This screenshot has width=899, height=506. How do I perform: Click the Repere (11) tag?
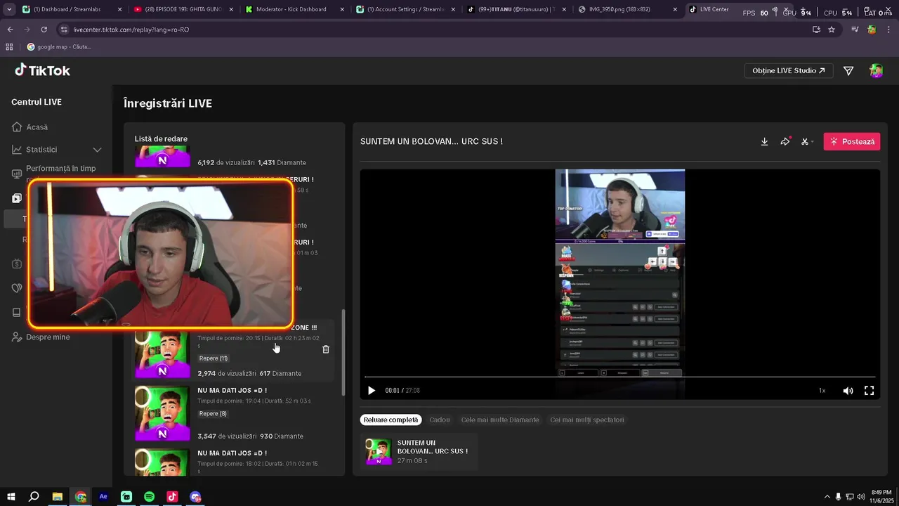(x=214, y=358)
